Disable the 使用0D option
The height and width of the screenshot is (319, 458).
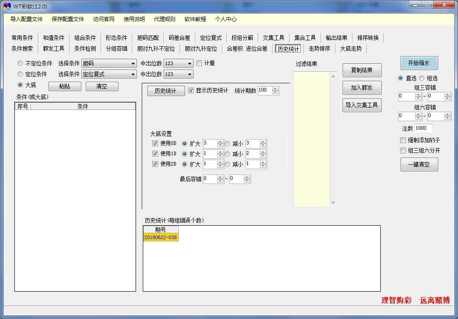[156, 143]
